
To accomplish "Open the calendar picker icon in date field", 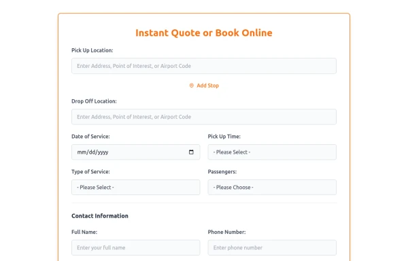I will pos(191,152).
